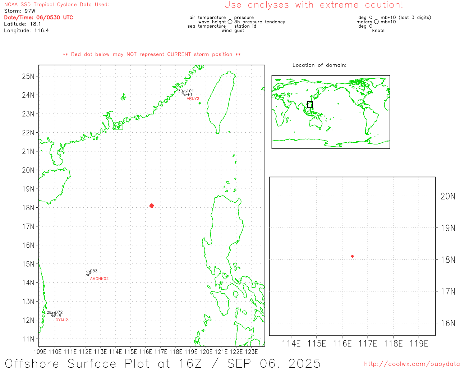
Task: Click the red dot position disclaimer text
Action: (x=152, y=54)
